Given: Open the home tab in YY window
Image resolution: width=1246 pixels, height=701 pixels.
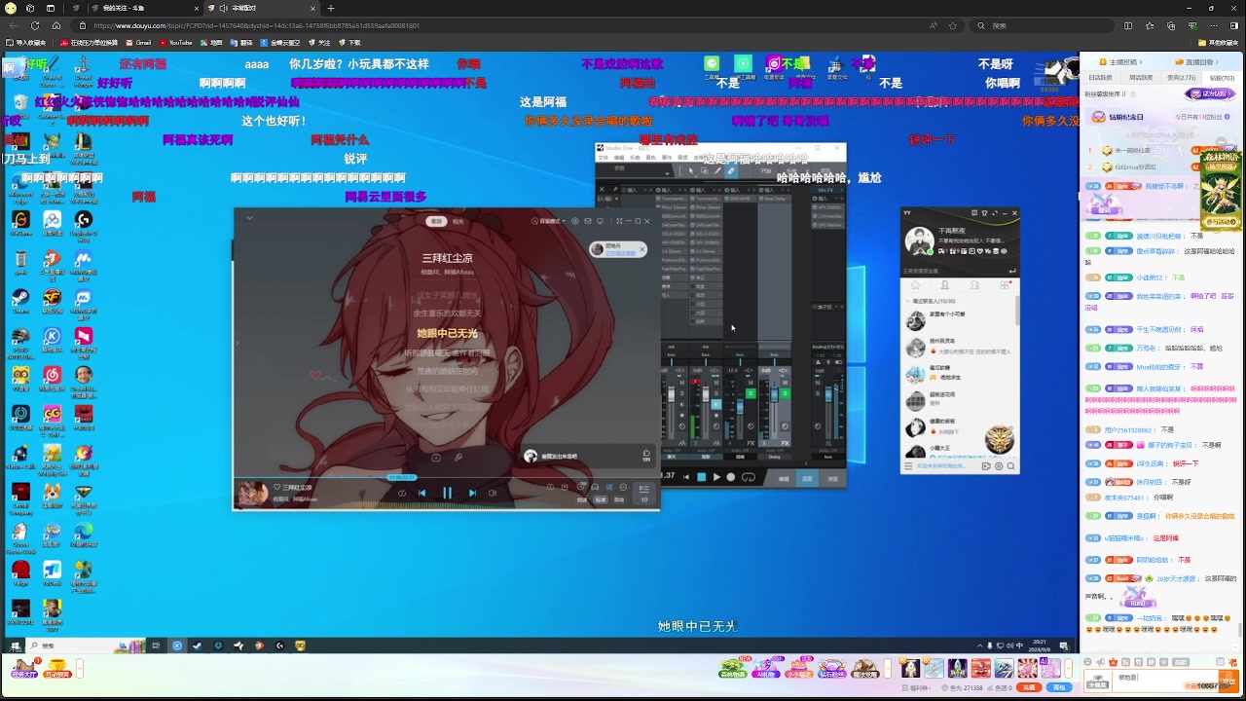Looking at the screenshot, I should (x=916, y=285).
